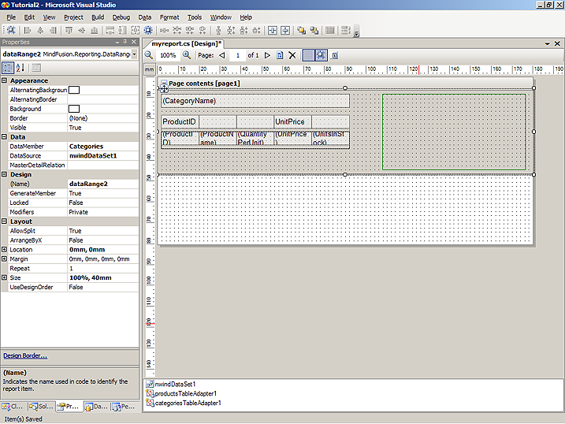Image resolution: width=565 pixels, height=424 pixels.
Task: Go to the next report page arrow
Action: coord(268,55)
